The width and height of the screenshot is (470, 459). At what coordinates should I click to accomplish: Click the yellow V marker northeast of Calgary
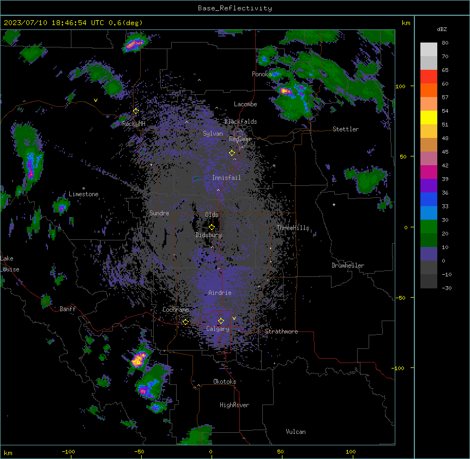point(234,318)
